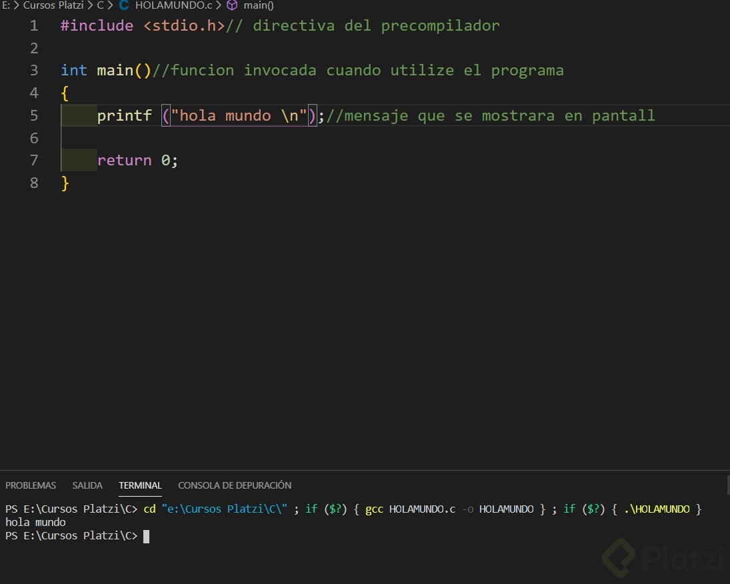Switch to the PROBLEMAS panel tab

[31, 485]
